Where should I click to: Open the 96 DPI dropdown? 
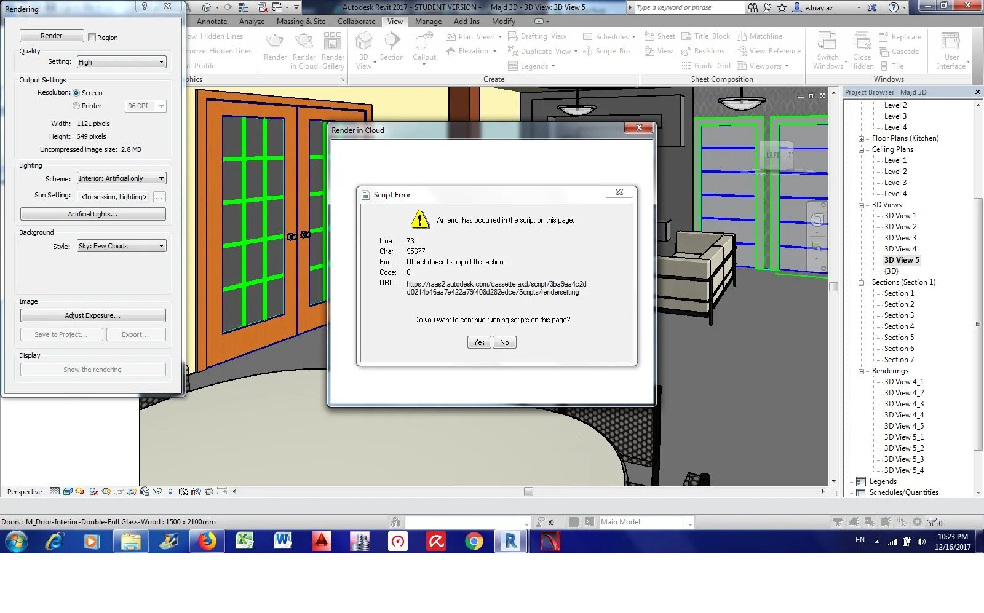(145, 106)
